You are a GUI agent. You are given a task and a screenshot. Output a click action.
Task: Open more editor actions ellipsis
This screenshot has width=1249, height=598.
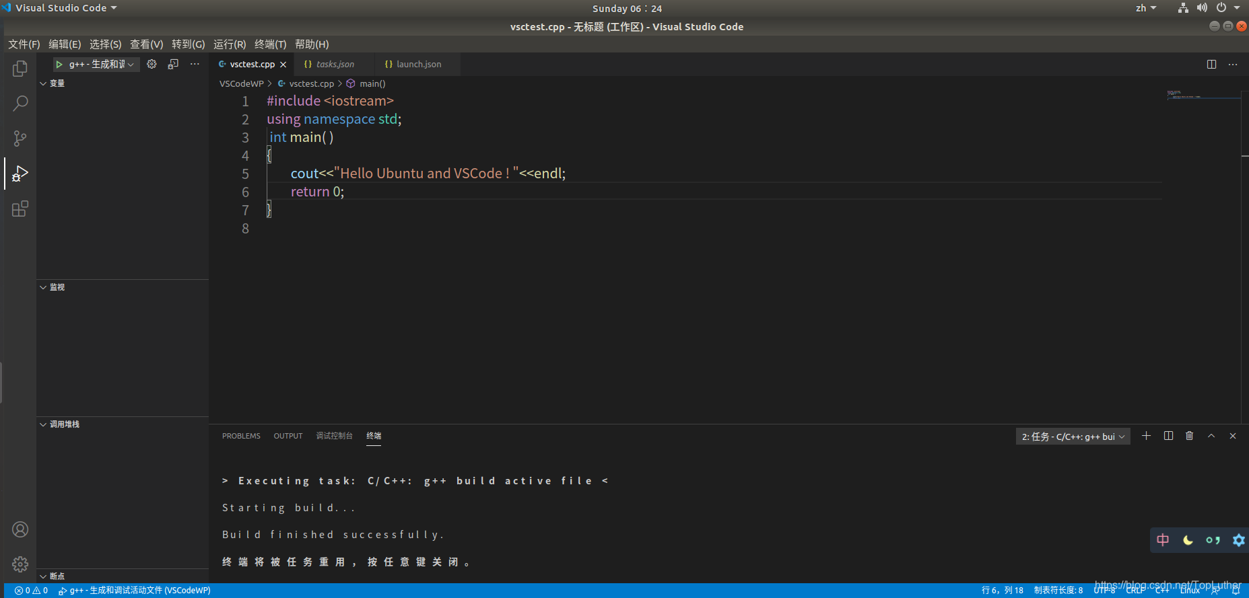click(1233, 64)
